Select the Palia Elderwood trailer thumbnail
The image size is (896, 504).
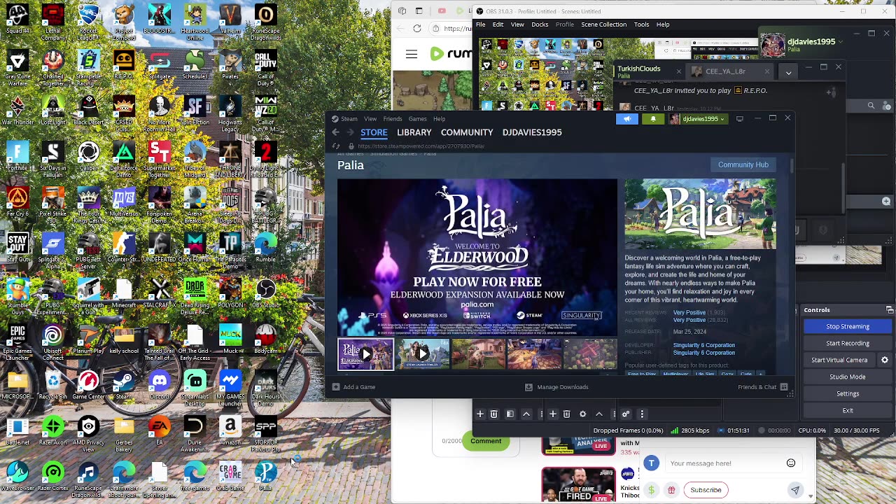point(365,354)
